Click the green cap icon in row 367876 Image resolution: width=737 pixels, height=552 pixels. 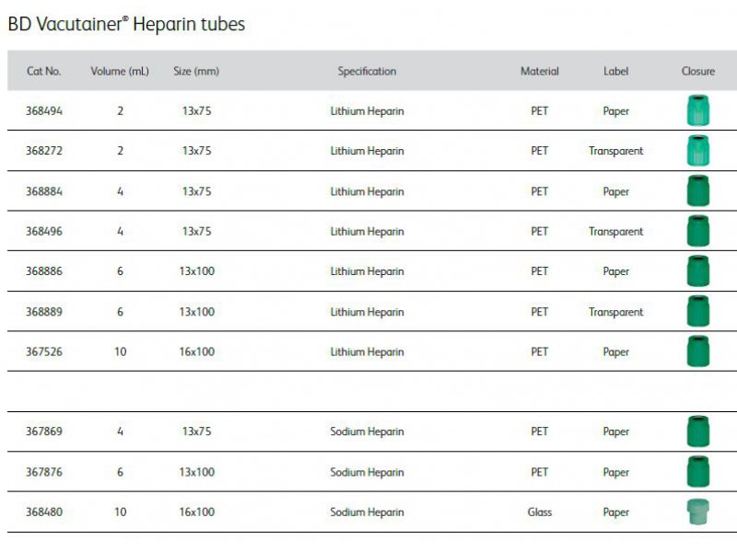click(698, 471)
